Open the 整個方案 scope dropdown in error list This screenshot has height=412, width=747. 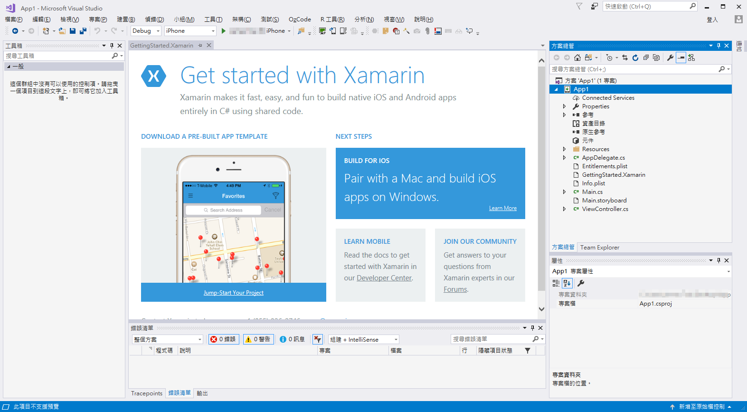[x=168, y=339]
